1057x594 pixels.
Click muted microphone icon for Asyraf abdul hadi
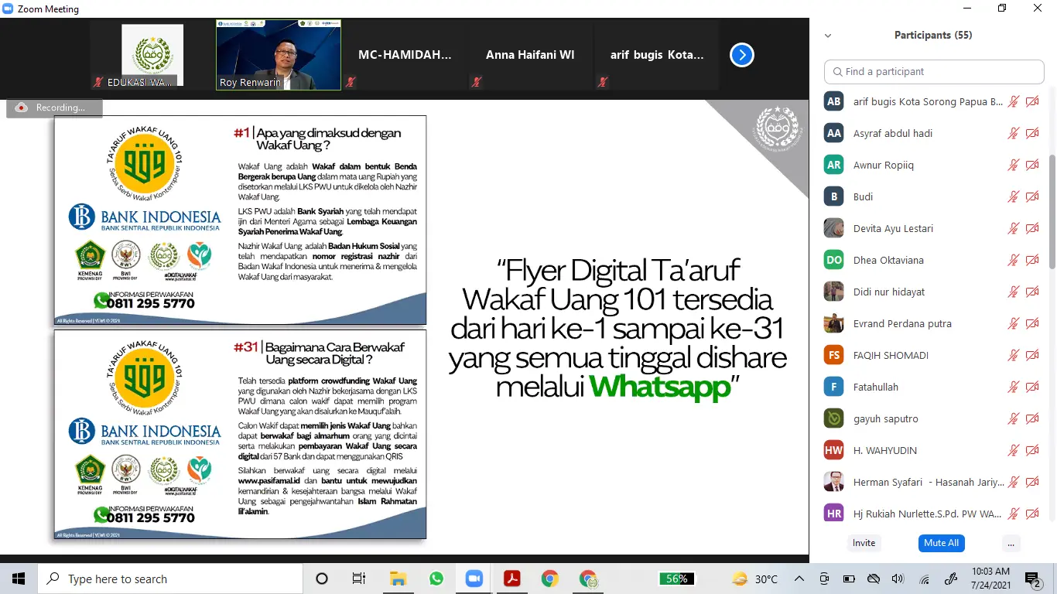click(x=1013, y=133)
